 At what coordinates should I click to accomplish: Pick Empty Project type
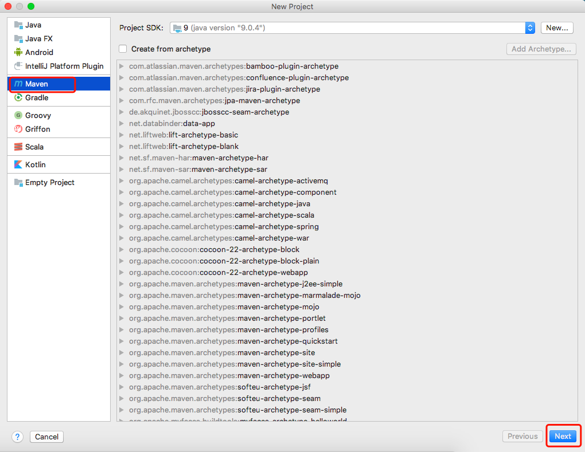[58, 182]
